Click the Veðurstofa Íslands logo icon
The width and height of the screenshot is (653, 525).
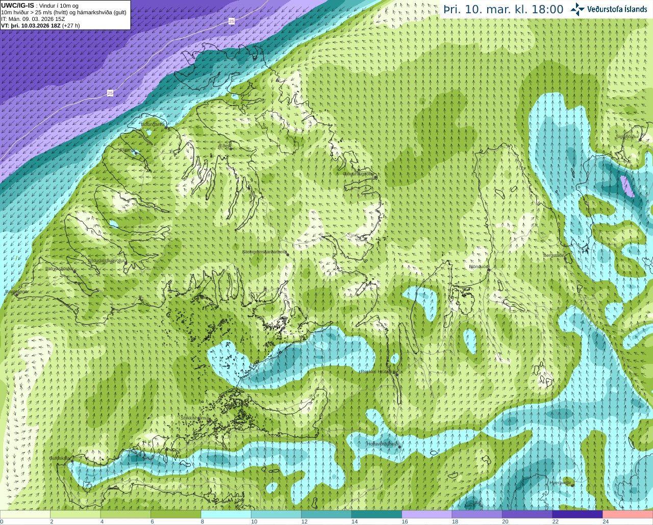tap(577, 9)
